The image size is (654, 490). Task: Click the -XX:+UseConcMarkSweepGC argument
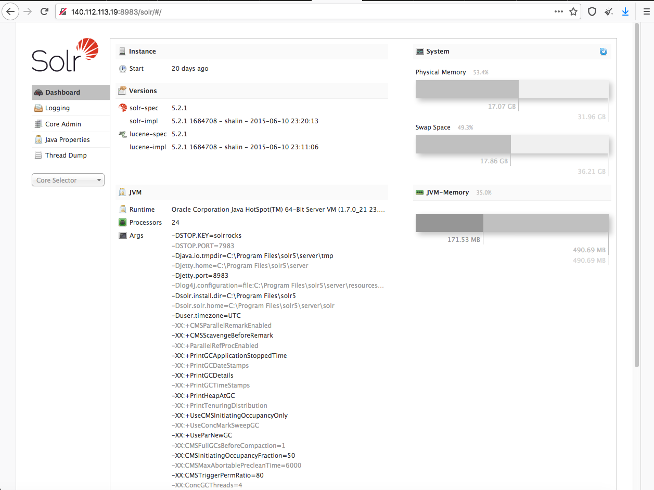pyautogui.click(x=215, y=425)
